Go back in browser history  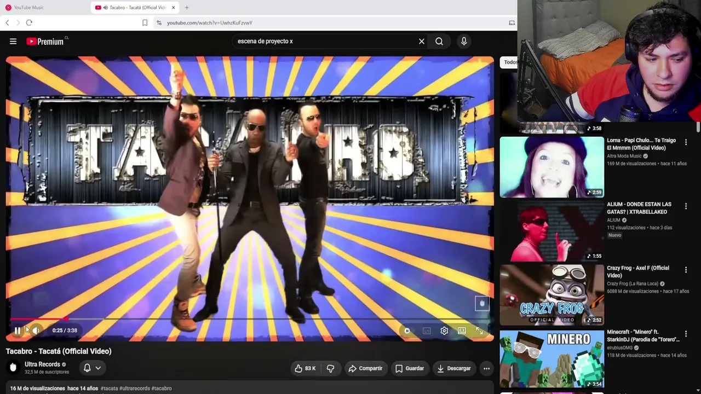pyautogui.click(x=7, y=23)
